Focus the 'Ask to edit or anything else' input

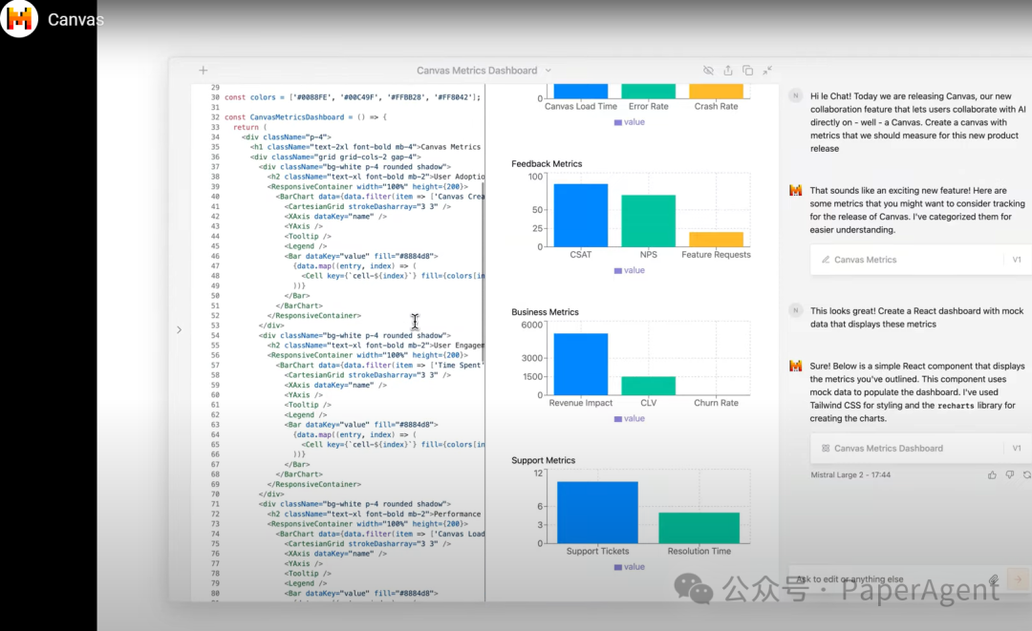point(889,579)
